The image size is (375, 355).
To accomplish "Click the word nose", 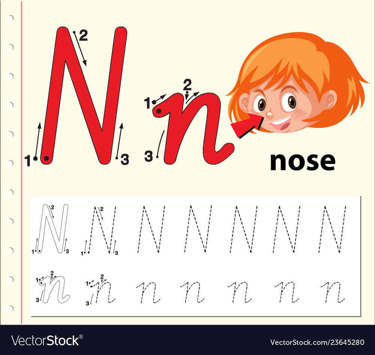I will click(303, 162).
